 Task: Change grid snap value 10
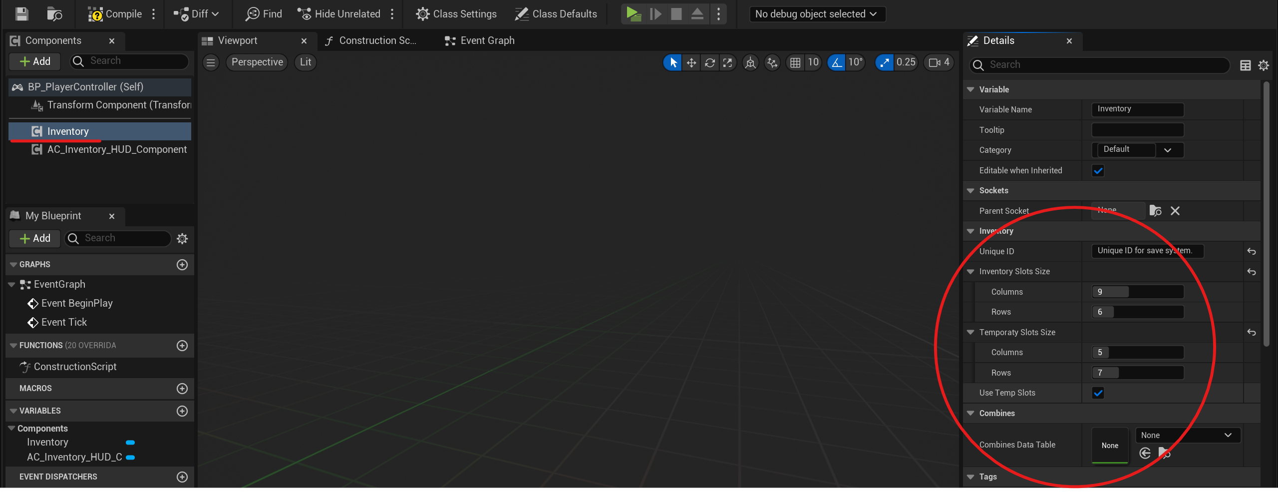pos(813,62)
